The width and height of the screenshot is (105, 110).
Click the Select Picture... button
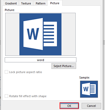pos(64,66)
